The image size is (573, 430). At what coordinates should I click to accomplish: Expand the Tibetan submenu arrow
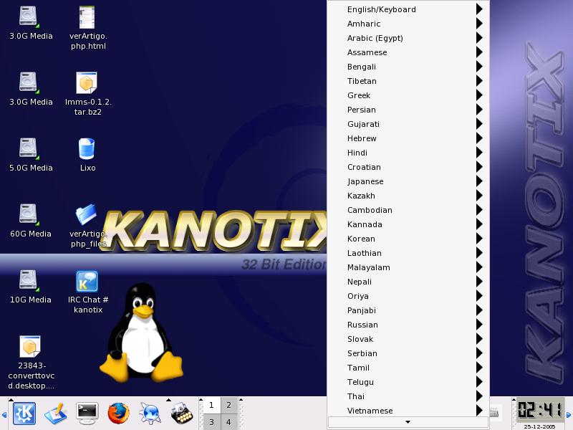coord(479,81)
